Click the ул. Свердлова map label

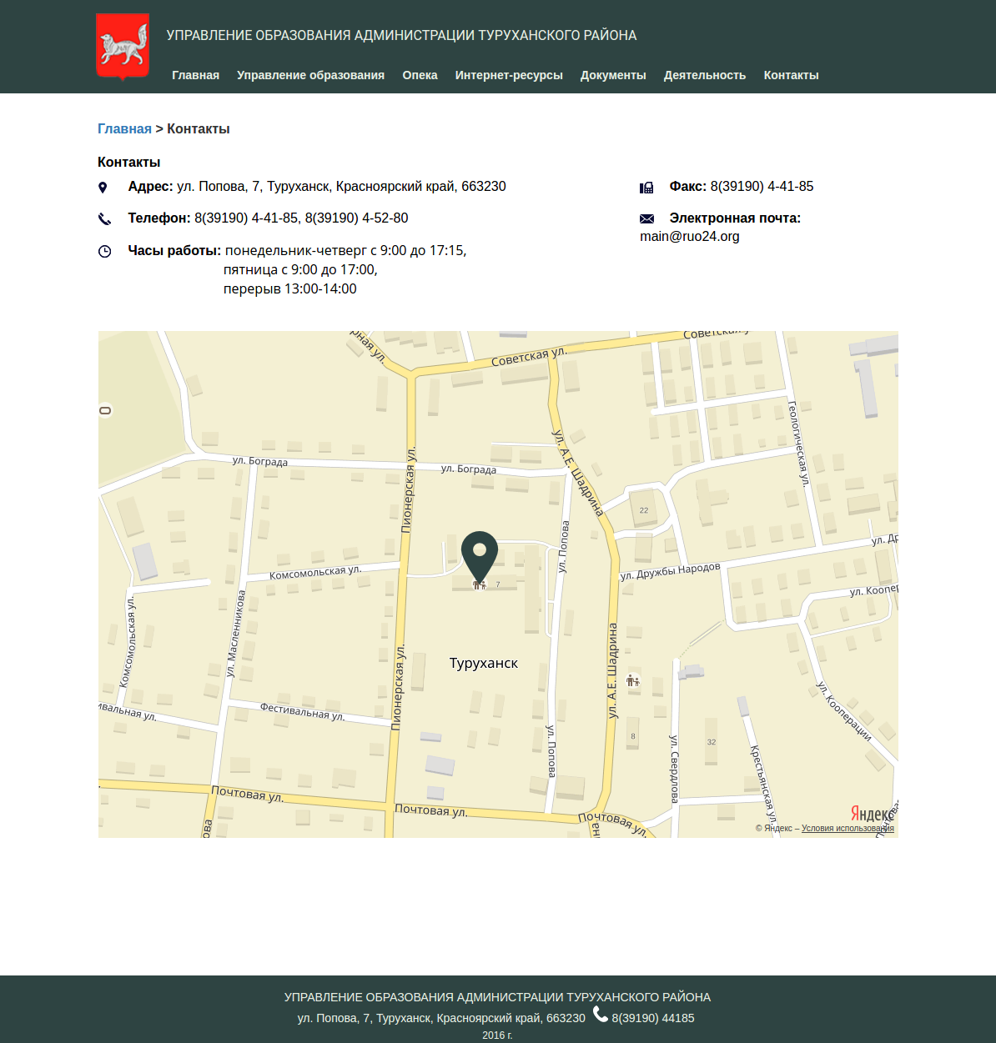coord(674,769)
